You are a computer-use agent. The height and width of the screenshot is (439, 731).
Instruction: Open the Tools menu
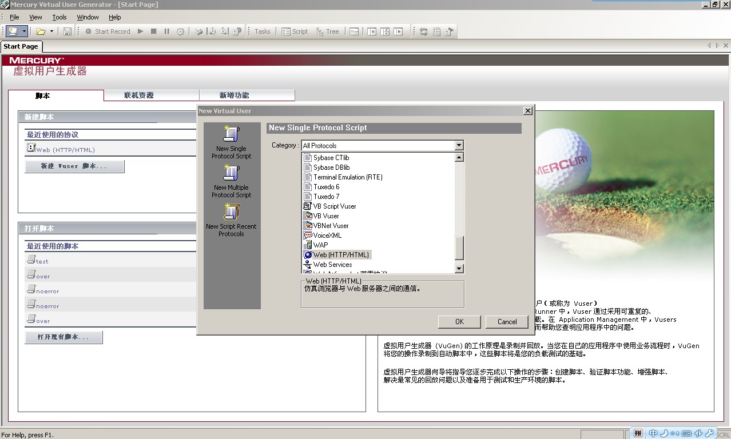[x=59, y=17]
